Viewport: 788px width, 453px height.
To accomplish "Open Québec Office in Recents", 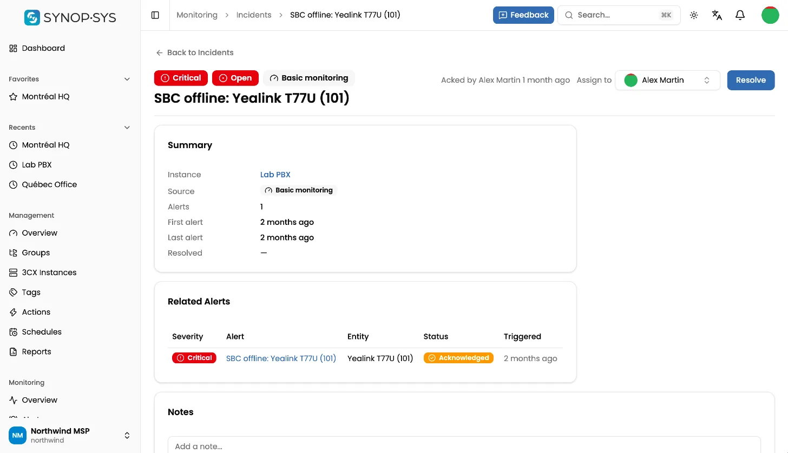I will pos(49,184).
